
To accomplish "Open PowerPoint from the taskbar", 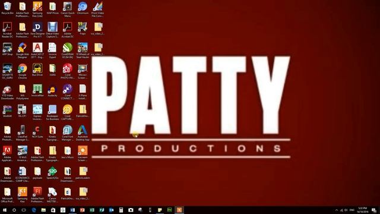I will click(x=82, y=210).
